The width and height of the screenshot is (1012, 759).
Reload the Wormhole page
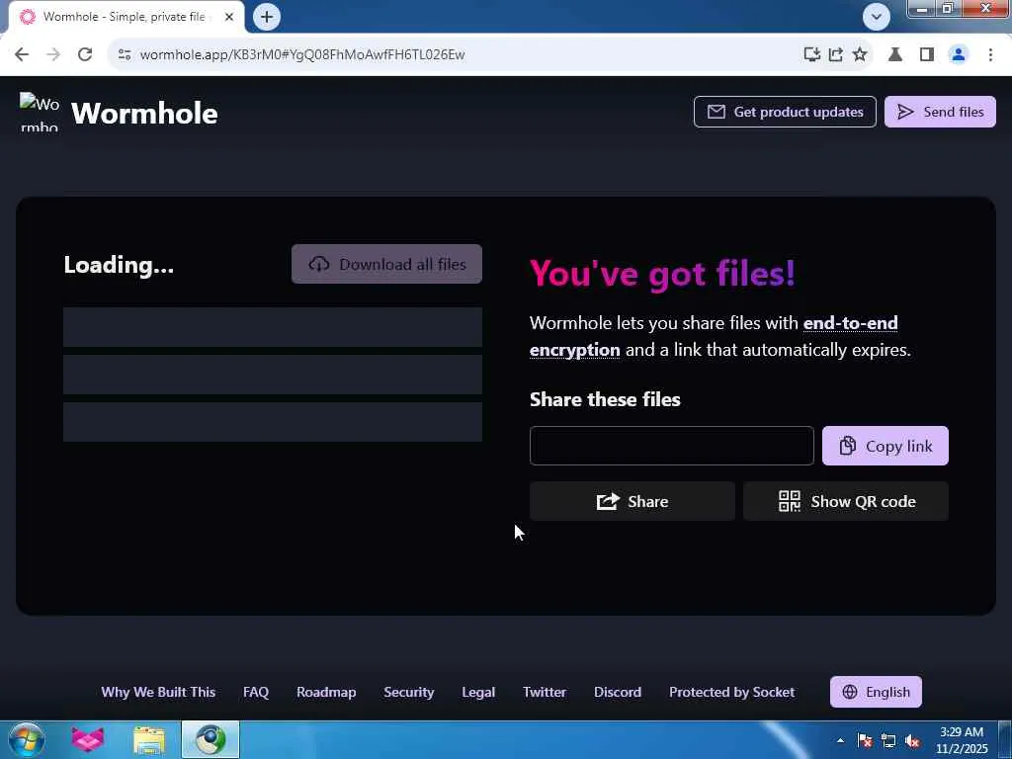click(x=85, y=54)
